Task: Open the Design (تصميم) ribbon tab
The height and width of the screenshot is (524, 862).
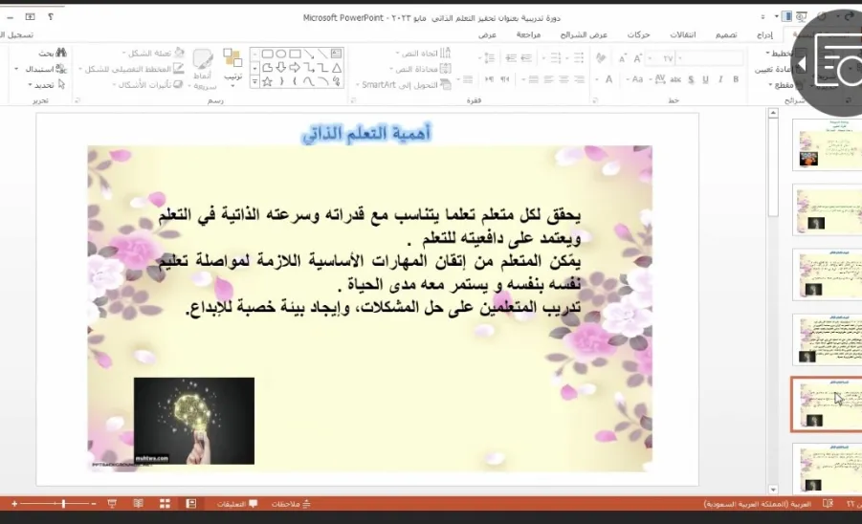Action: 726,34
